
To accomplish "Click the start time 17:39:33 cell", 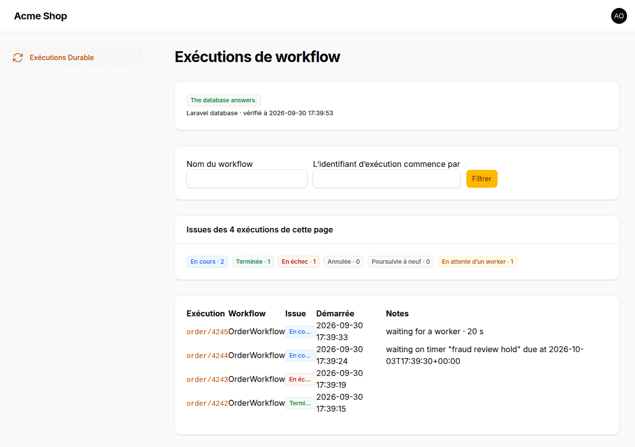I will pyautogui.click(x=340, y=332).
